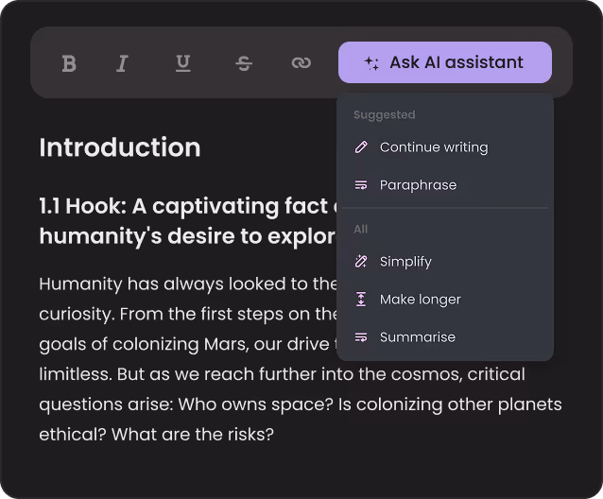Pick Summarise from the AI menu
The width and height of the screenshot is (603, 499).
pos(445,337)
